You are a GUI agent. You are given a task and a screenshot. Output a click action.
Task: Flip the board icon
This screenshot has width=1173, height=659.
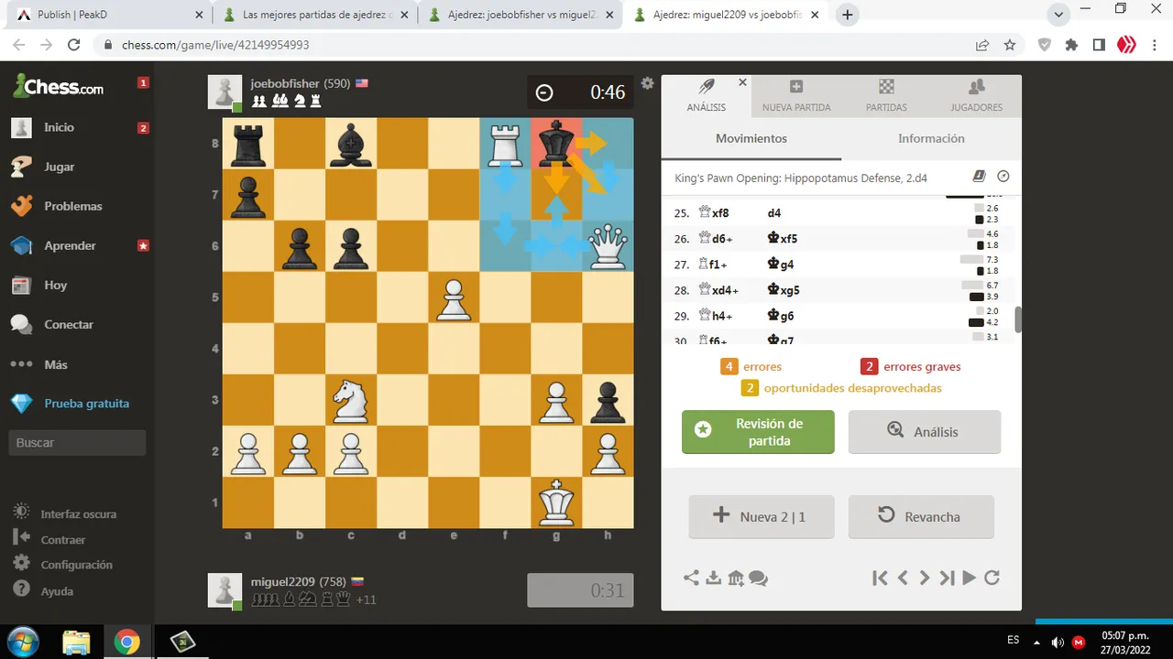(x=992, y=578)
